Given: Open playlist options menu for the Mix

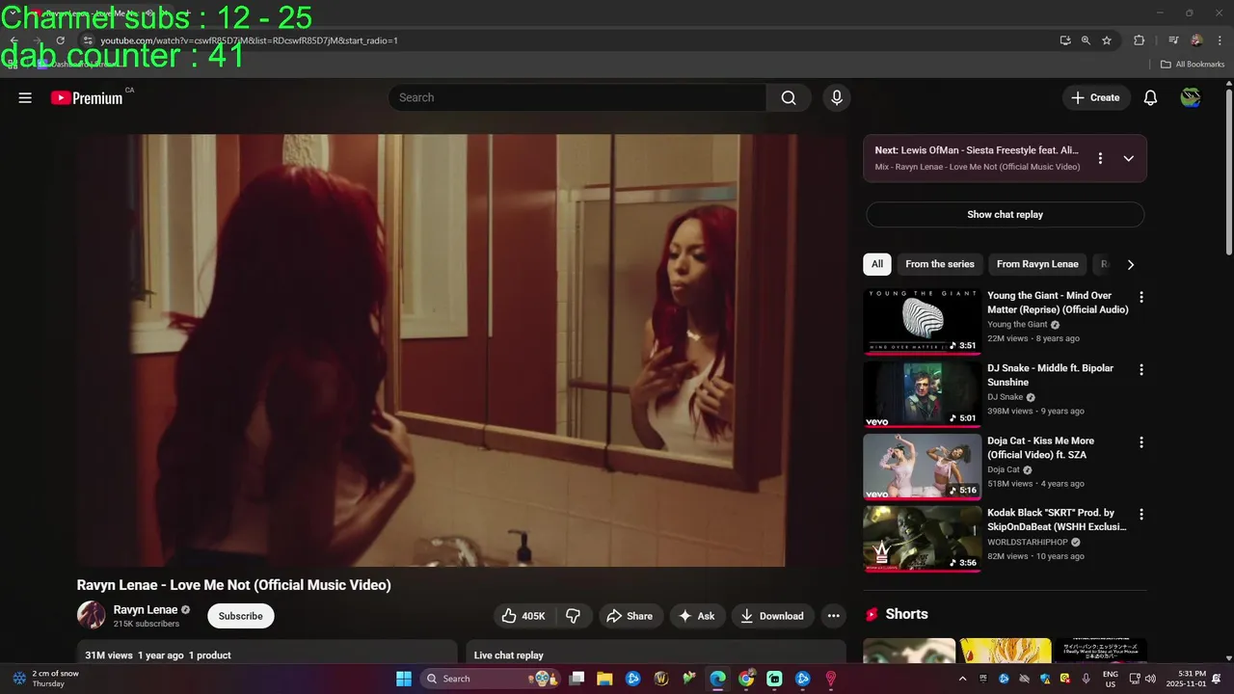Looking at the screenshot, I should coord(1100,158).
